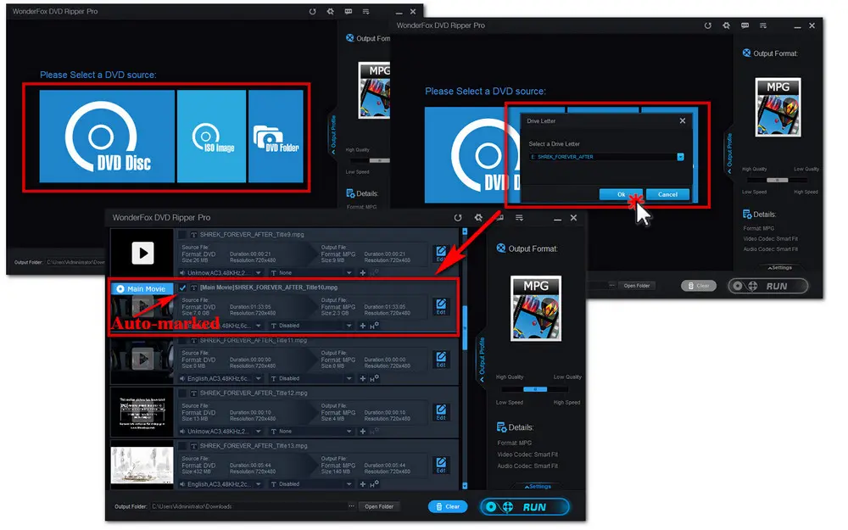Click the plus icon in the Title11 row
The width and height of the screenshot is (848, 530).
point(363,378)
